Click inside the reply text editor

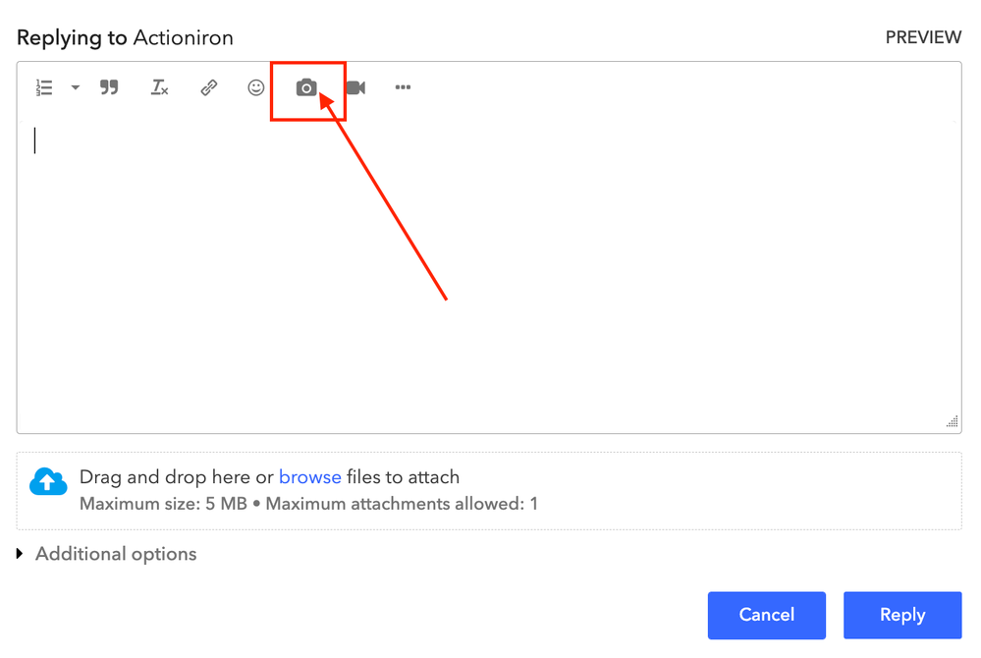[488, 275]
